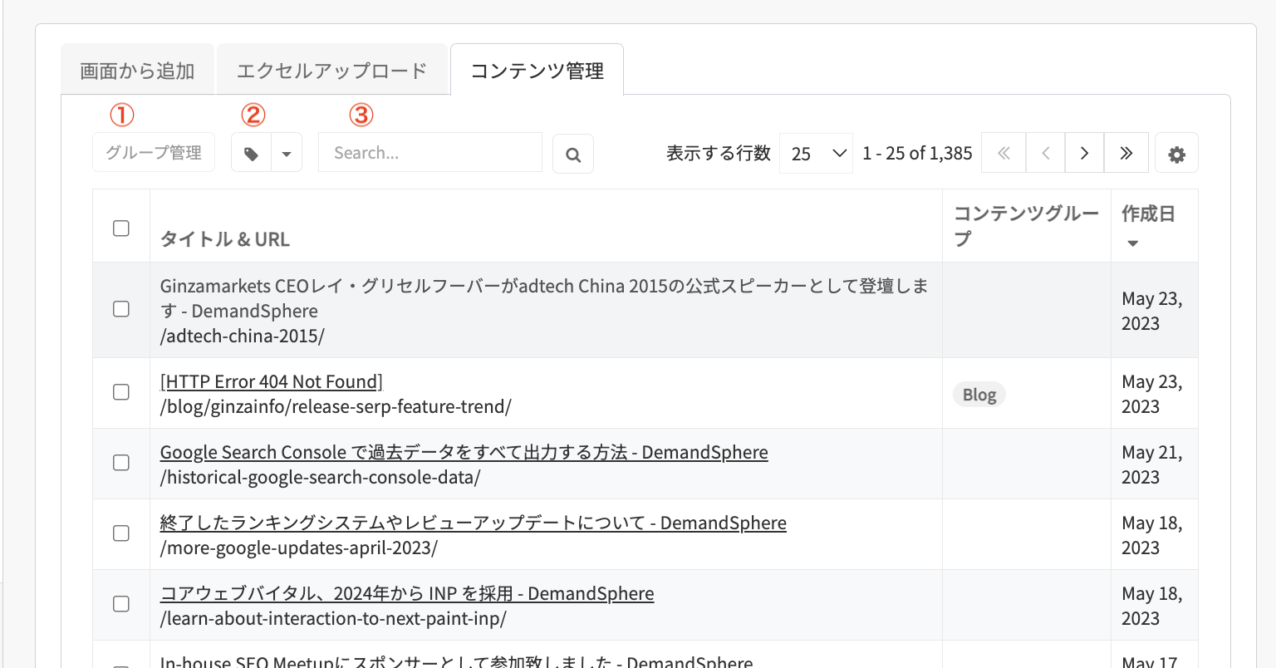
Task: Check the historical-google-search-console-data row checkbox
Action: point(121,463)
